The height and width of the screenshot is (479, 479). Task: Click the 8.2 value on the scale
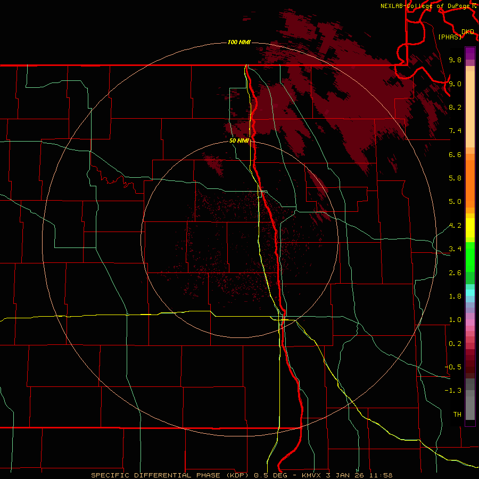(455, 107)
